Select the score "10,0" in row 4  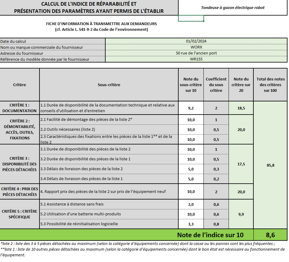click(191, 192)
